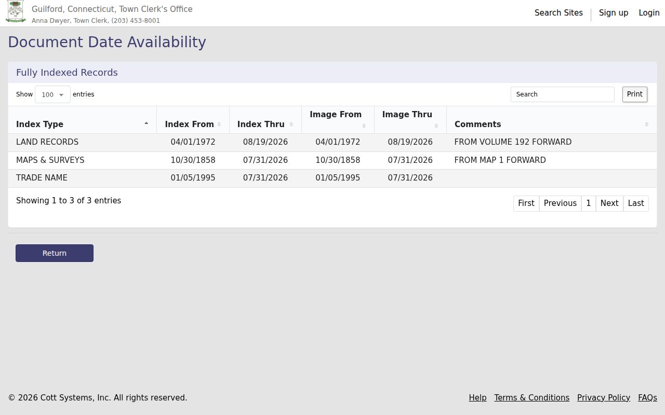Click the Guilford town seal logo

(x=16, y=12)
